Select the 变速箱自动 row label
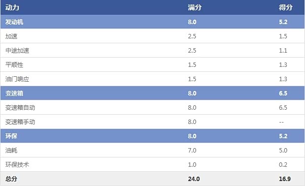Image resolution: width=305 pixels, height=186 pixels. (20, 108)
